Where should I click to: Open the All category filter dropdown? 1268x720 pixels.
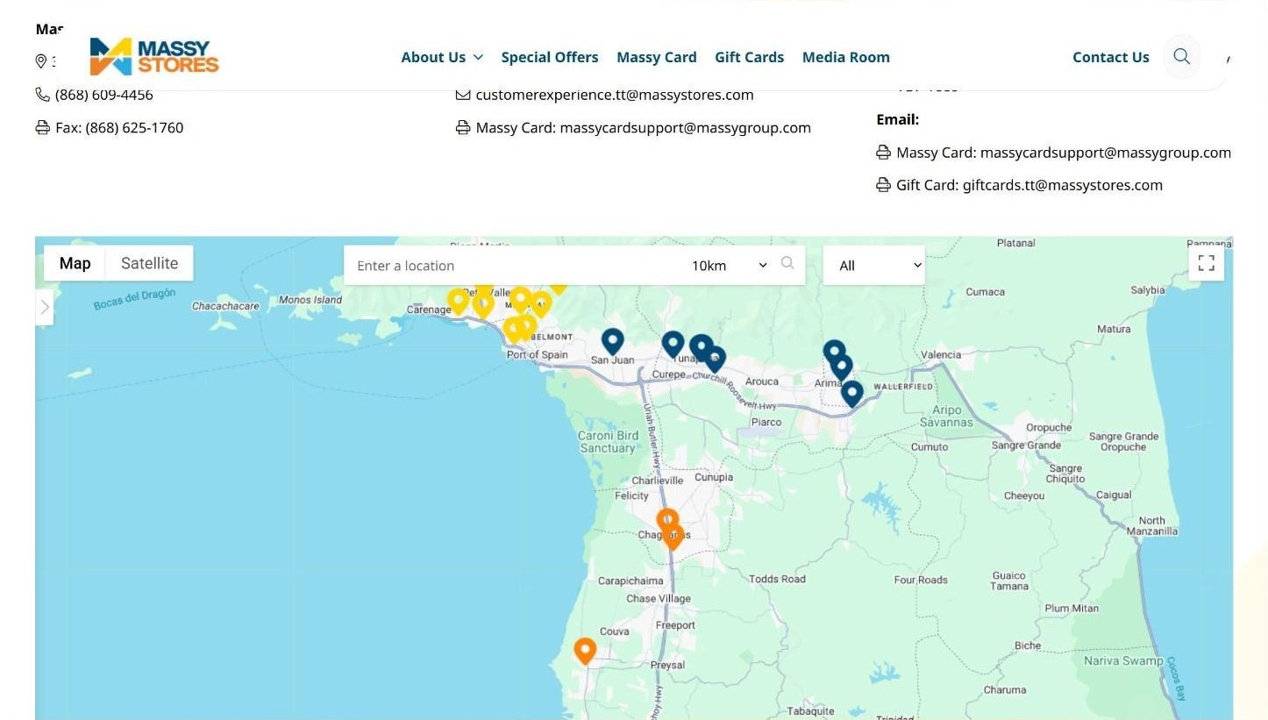(874, 265)
